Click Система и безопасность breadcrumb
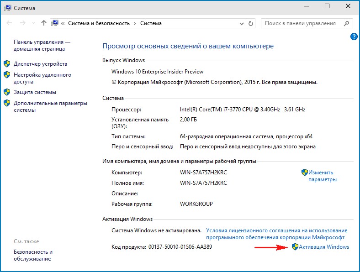Viewport: 360px width, 272px height. pos(99,23)
